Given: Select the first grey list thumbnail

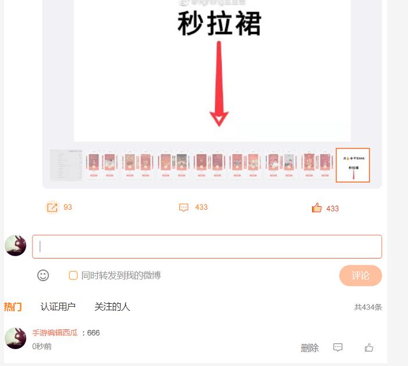Looking at the screenshot, I should click(66, 165).
